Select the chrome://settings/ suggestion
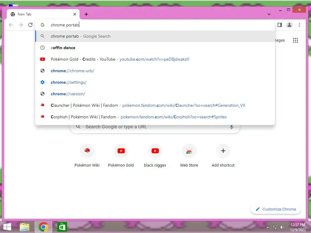 [155, 82]
